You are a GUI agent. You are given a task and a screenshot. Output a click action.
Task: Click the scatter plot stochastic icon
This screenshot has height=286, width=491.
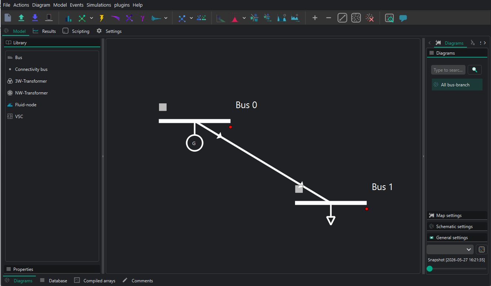tap(221, 18)
